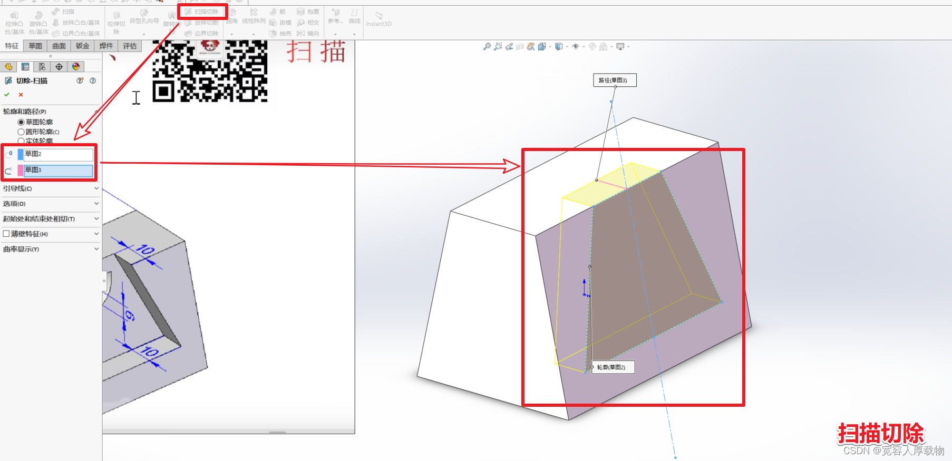The height and width of the screenshot is (461, 952).
Task: Click the green checkmark to accept Cut-Sweep
Action: (x=7, y=95)
